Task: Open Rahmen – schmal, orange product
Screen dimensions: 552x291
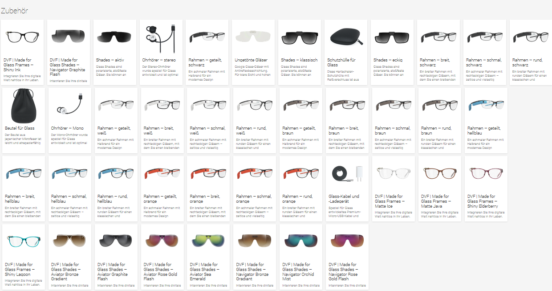Action: pyautogui.click(x=255, y=189)
